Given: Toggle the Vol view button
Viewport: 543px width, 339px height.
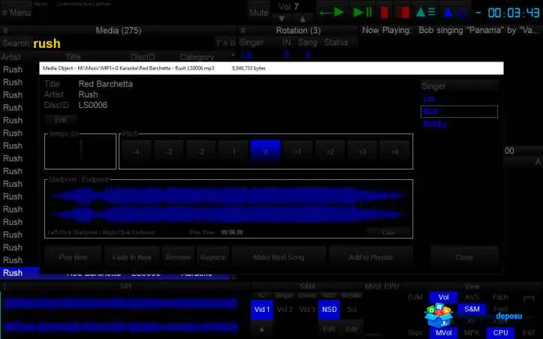Looking at the screenshot, I should [444, 297].
